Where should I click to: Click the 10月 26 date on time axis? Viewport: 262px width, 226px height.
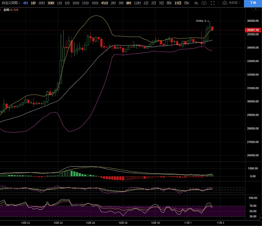click(90, 223)
